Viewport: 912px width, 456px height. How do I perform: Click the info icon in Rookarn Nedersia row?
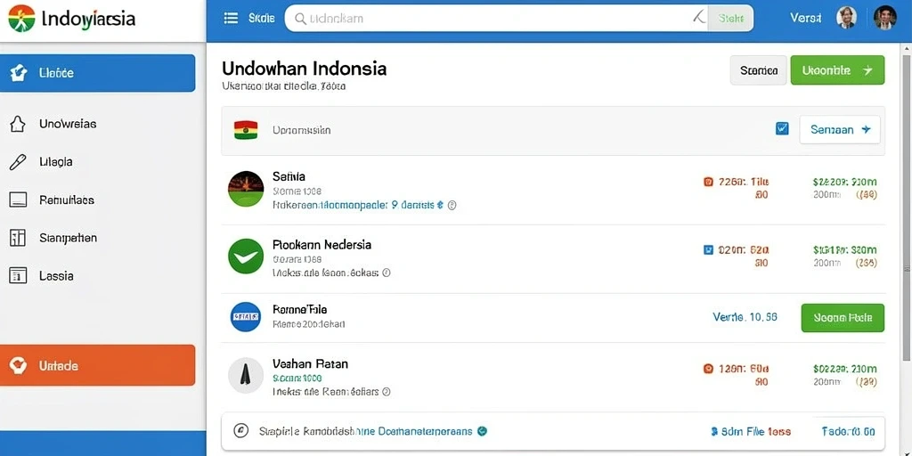387,273
